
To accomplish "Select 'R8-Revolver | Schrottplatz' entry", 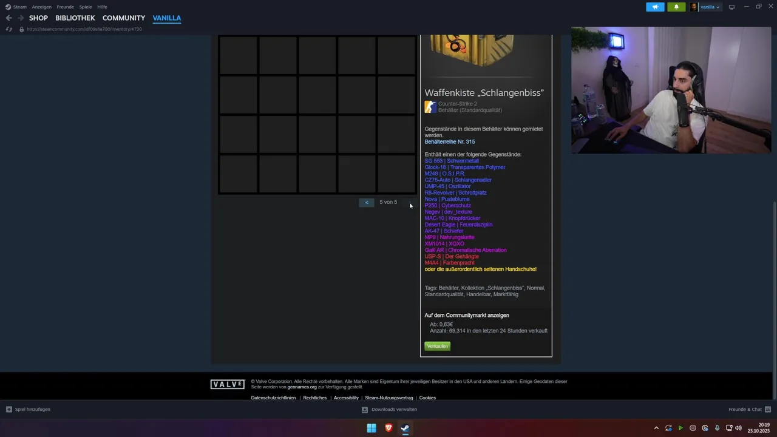I will click(x=456, y=193).
